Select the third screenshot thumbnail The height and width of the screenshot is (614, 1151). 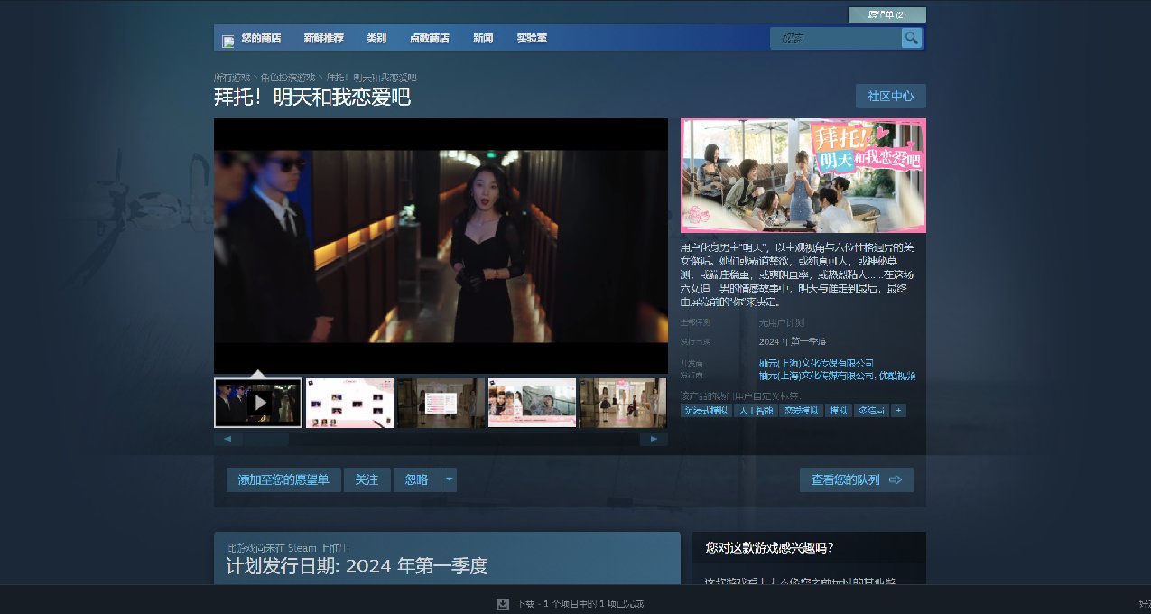[x=441, y=403]
